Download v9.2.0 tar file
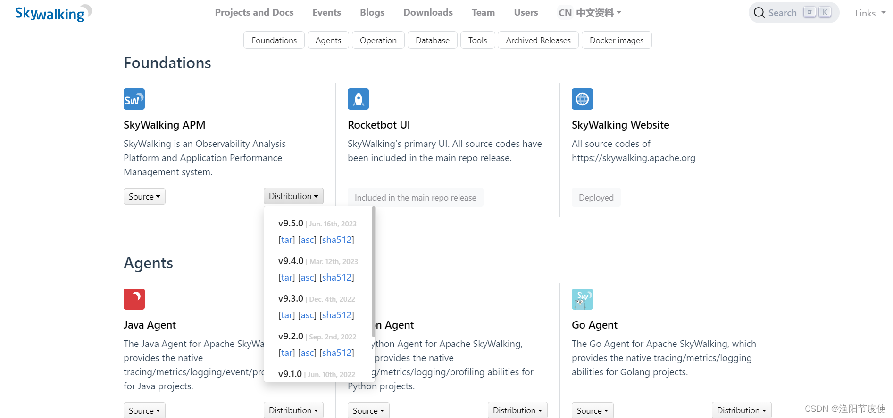The width and height of the screenshot is (893, 418). [x=287, y=353]
